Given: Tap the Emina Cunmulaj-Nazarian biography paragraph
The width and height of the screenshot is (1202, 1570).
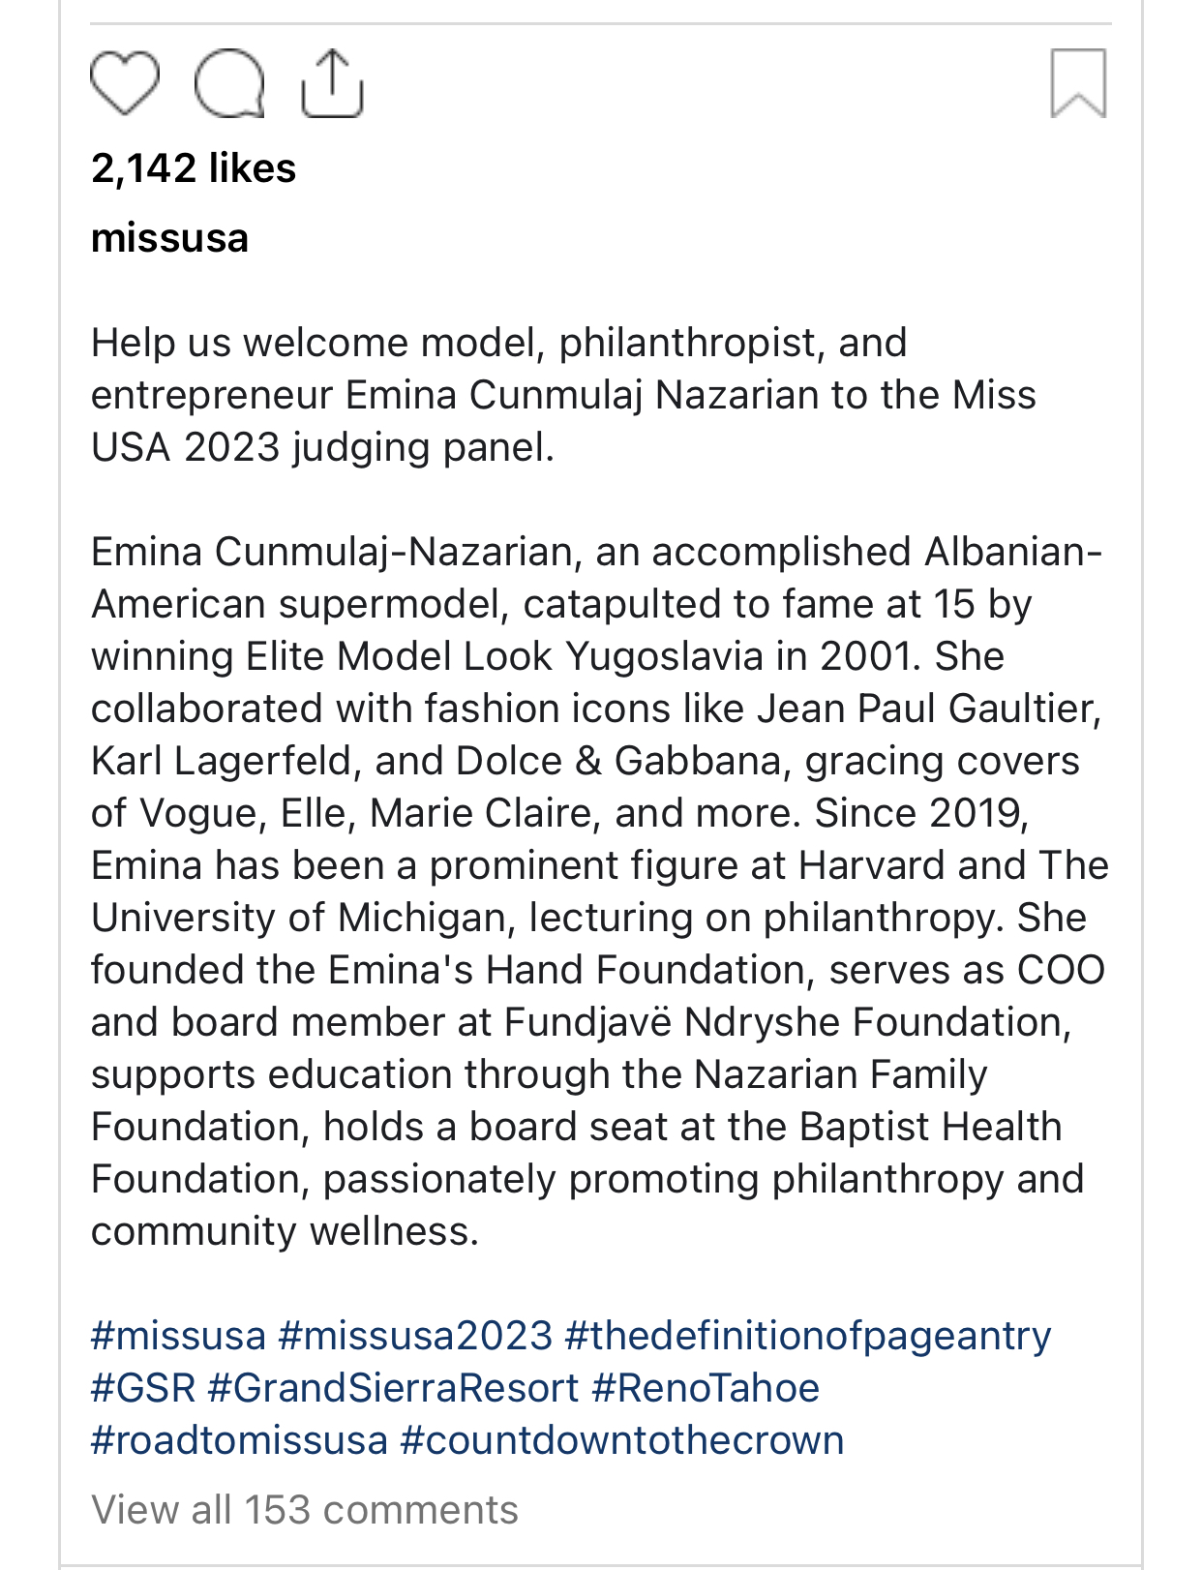Looking at the screenshot, I should (600, 891).
